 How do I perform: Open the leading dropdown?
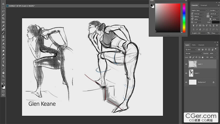point(218,14)
